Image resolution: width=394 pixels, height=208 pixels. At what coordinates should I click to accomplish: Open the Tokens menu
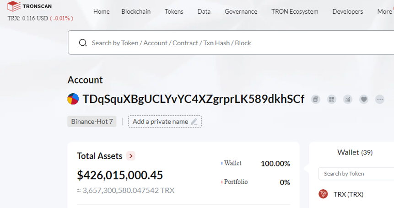(x=174, y=11)
